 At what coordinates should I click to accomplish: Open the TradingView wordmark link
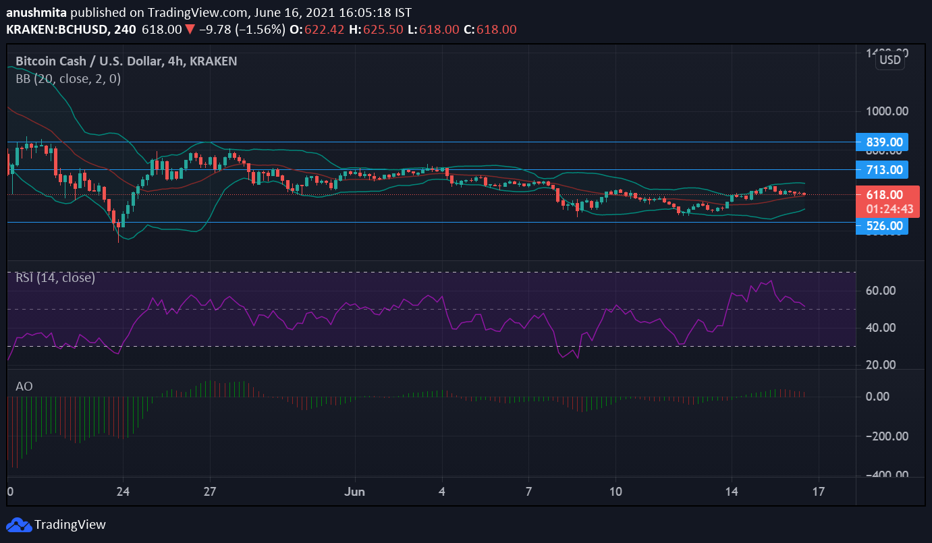tap(70, 524)
